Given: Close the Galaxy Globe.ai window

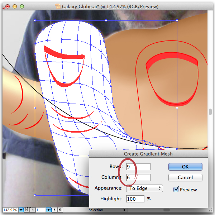Looking at the screenshot, I should [8, 6].
